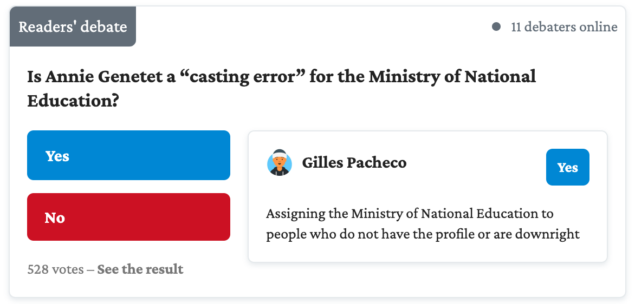Image resolution: width=635 pixels, height=304 pixels.
Task: Open the Gilles Pacheco username
Action: (x=354, y=162)
